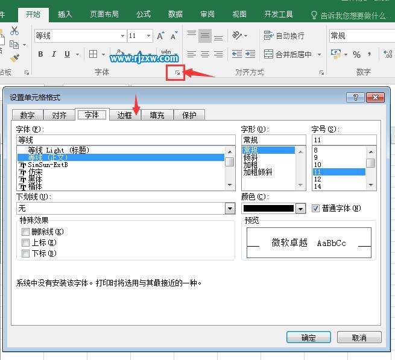Toggle Italic formatting in ribbon
Viewport: 395px width, 360px height.
pyautogui.click(x=54, y=54)
